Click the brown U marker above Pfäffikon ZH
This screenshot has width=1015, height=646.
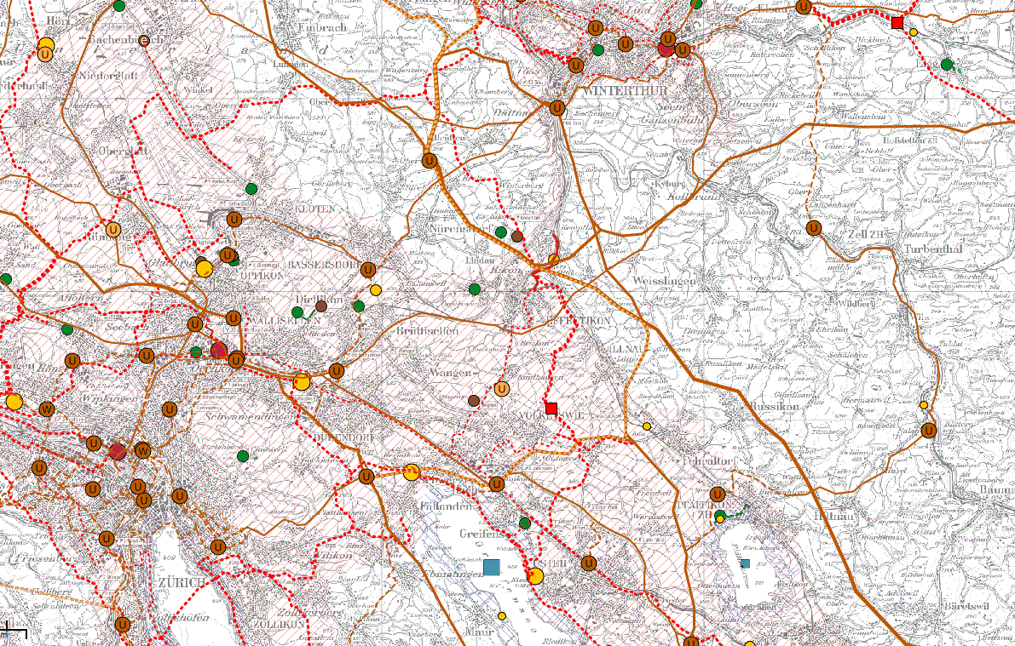tap(718, 495)
